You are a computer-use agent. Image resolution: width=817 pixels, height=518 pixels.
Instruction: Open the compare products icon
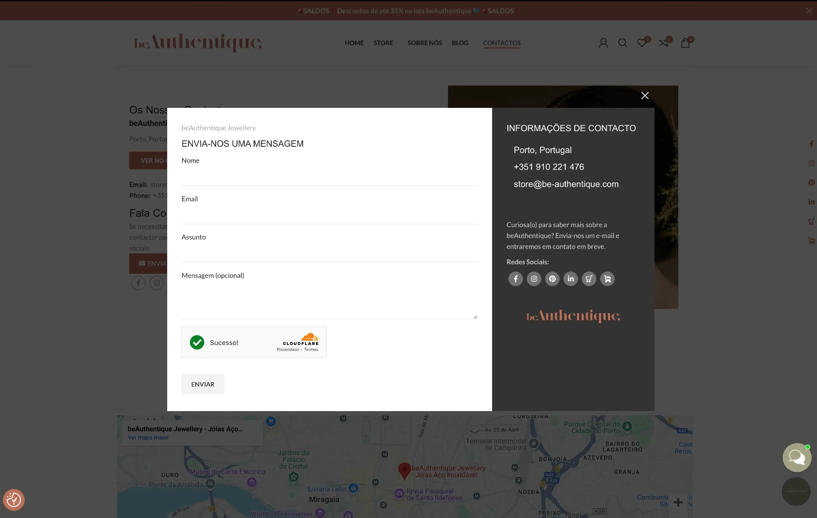point(664,43)
